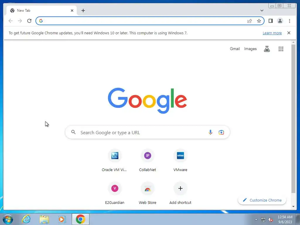Reload the current page
Screen dimensions: 300x225
29,21
